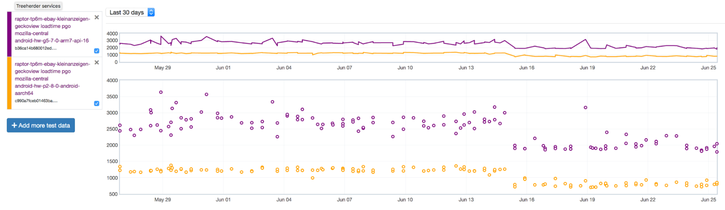Click the plus icon on Add more test data
Screen dimensions: 725x210
[14, 125]
